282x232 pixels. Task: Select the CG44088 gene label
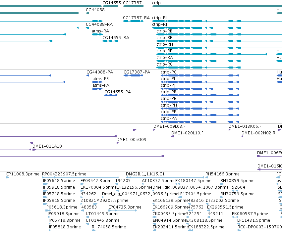click(x=95, y=10)
